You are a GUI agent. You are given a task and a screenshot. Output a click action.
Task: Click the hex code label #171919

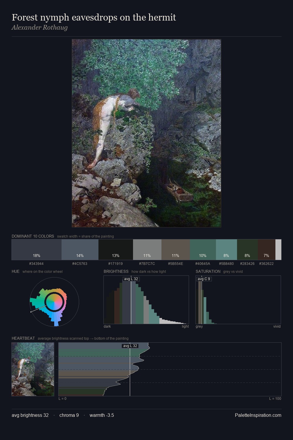click(115, 264)
